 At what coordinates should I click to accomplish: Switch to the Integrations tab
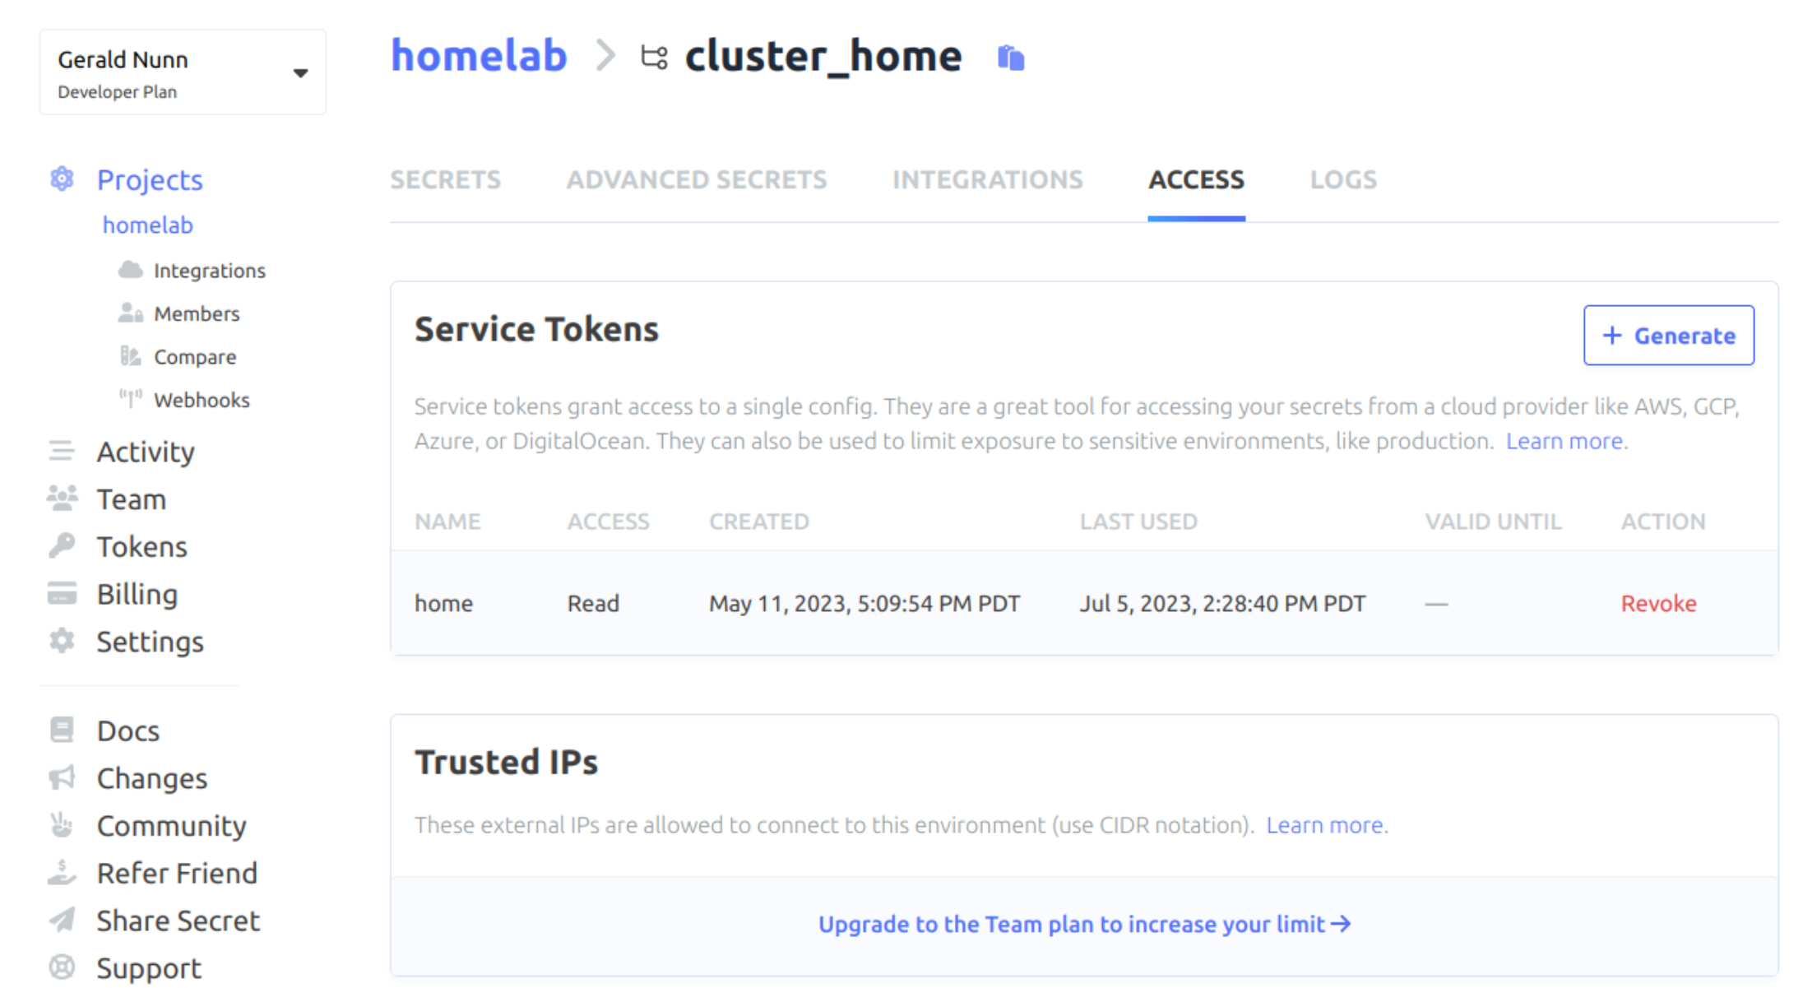(x=987, y=179)
